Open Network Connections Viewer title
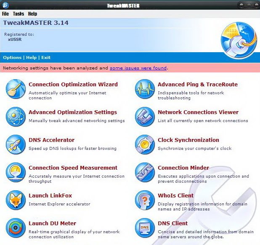The image size is (260, 245). (198, 112)
